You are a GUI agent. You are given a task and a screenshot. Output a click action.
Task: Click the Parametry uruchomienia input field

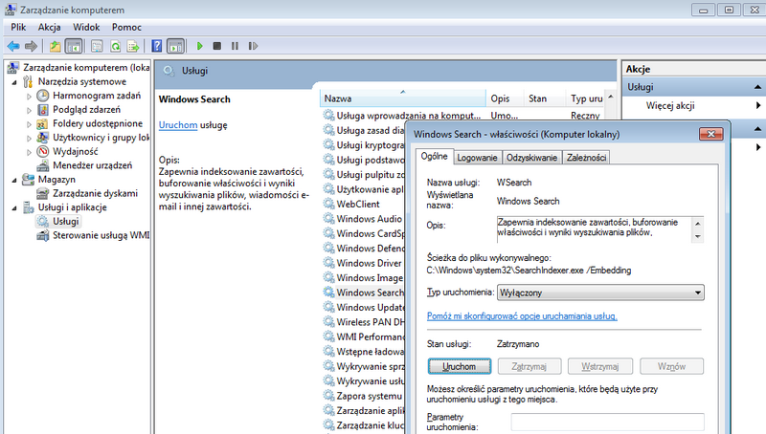(x=607, y=422)
